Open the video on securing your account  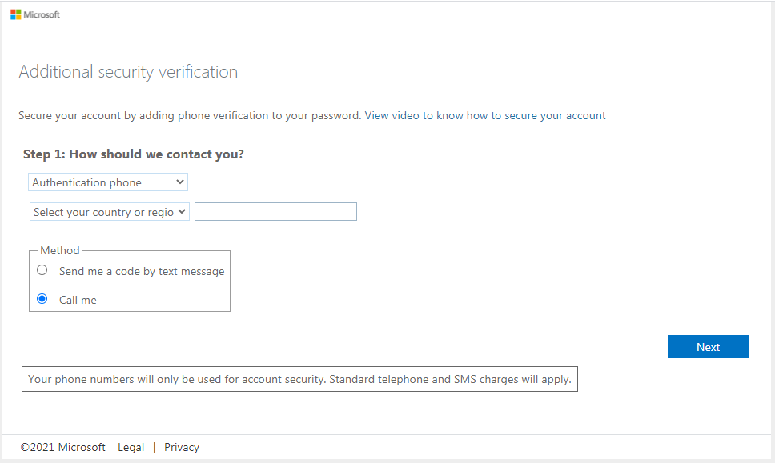pos(485,115)
